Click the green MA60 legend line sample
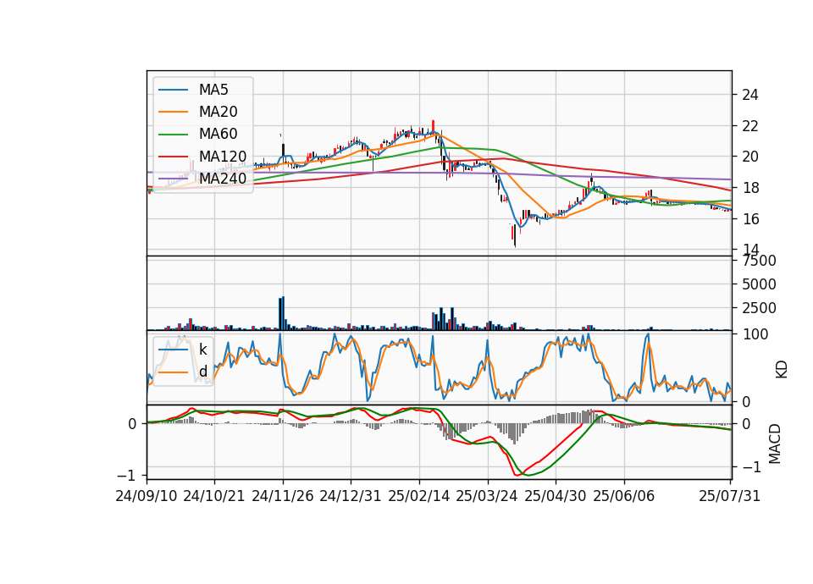Screen dimensions: 813x584 (x=173, y=135)
